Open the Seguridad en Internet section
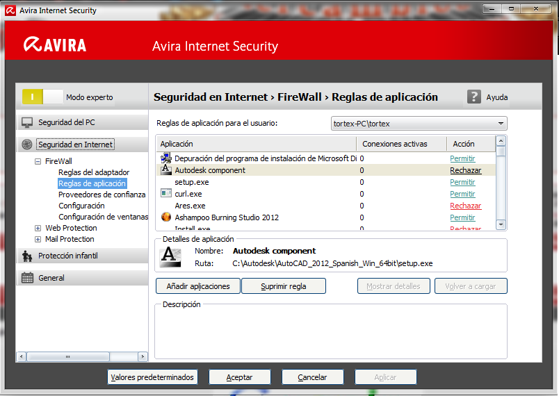Viewport: 559px width, 396px height. tap(82, 145)
